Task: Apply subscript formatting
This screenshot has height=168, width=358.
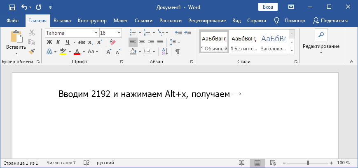Action: (91, 42)
